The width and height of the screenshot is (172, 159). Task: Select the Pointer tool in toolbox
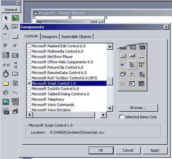coord(6,18)
